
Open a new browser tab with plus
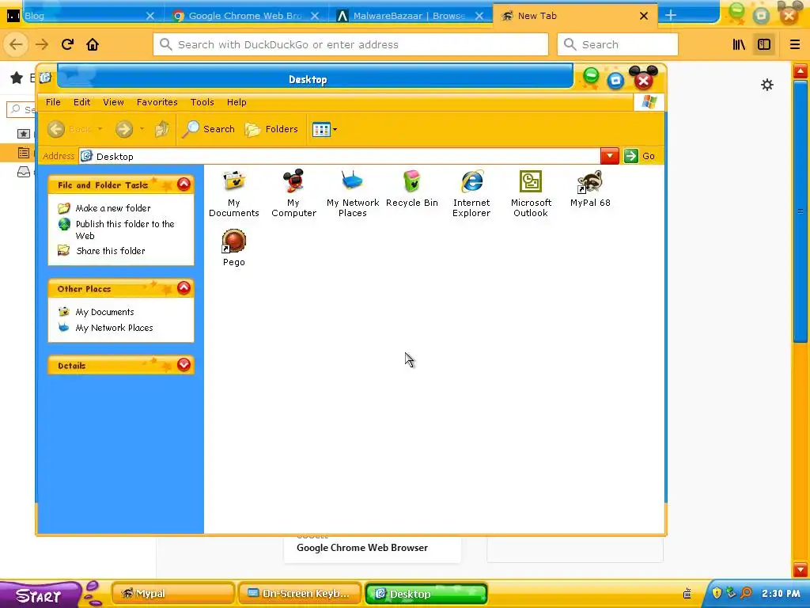[x=671, y=16]
